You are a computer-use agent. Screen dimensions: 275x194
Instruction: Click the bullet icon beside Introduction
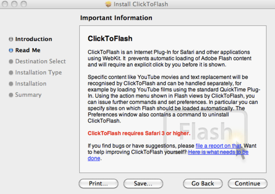11,39
